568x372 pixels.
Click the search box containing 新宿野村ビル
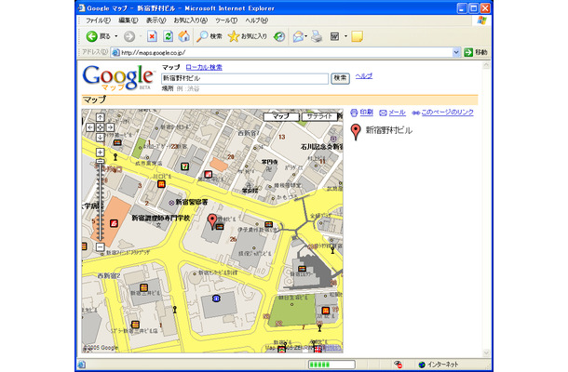[x=245, y=78]
